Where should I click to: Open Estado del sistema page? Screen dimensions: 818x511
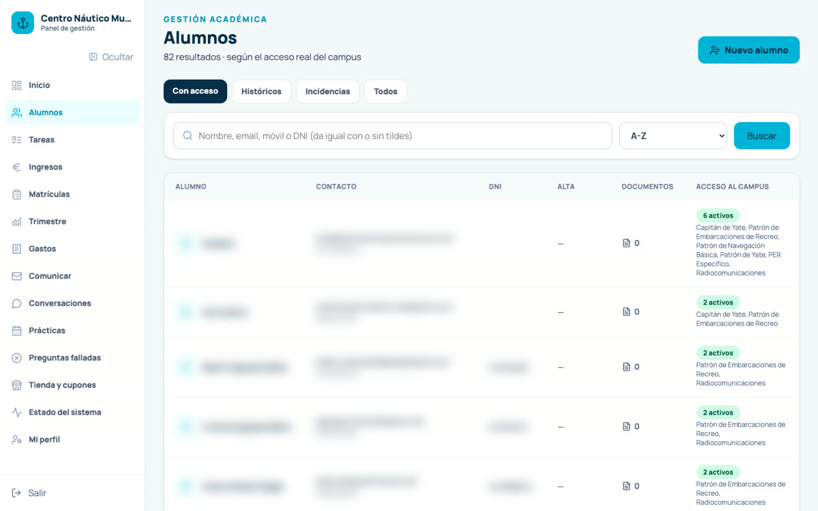point(72,412)
